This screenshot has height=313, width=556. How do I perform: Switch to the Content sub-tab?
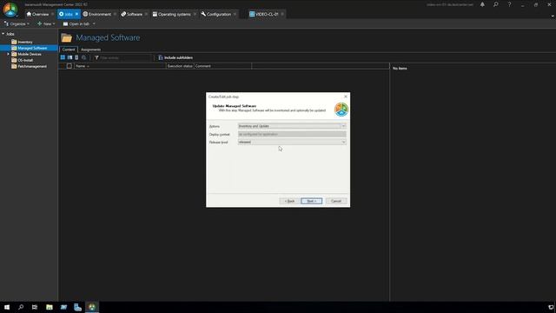point(69,50)
